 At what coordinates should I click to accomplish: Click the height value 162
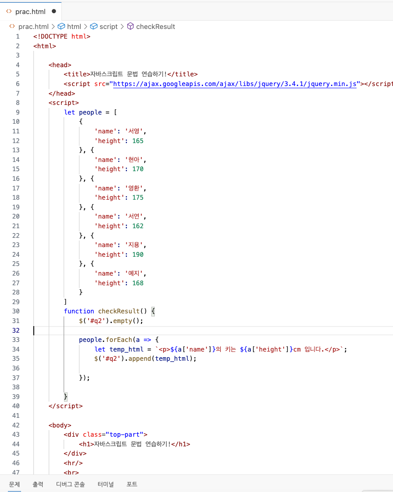click(138, 226)
